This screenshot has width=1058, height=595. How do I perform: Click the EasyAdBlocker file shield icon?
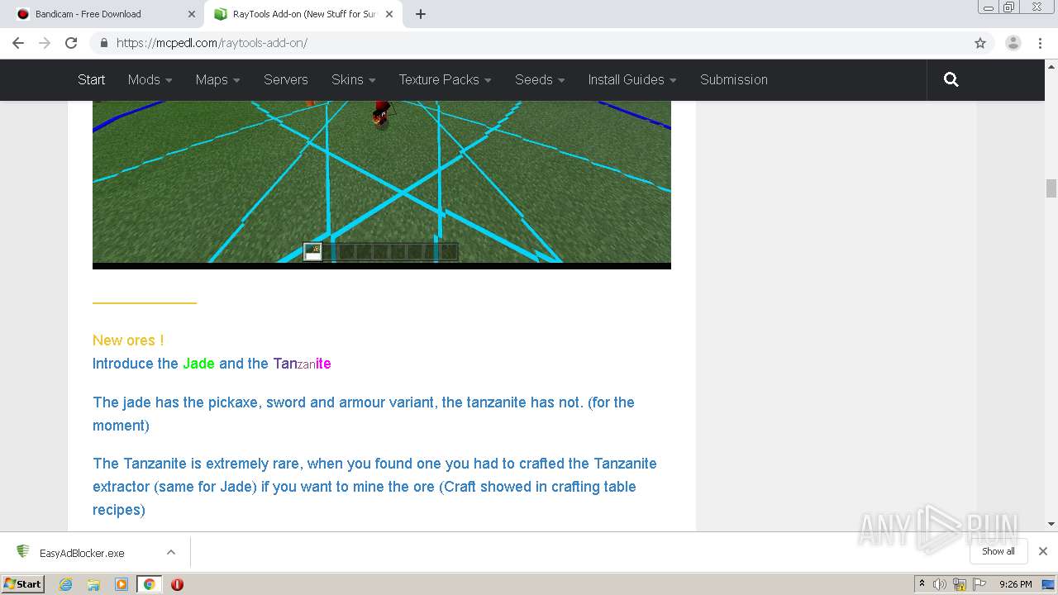[23, 552]
